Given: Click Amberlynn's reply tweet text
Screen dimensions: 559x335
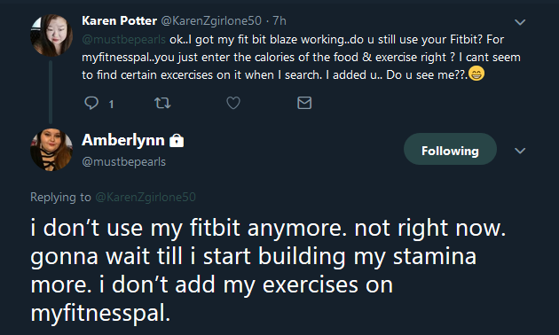Looking at the screenshot, I should point(268,270).
